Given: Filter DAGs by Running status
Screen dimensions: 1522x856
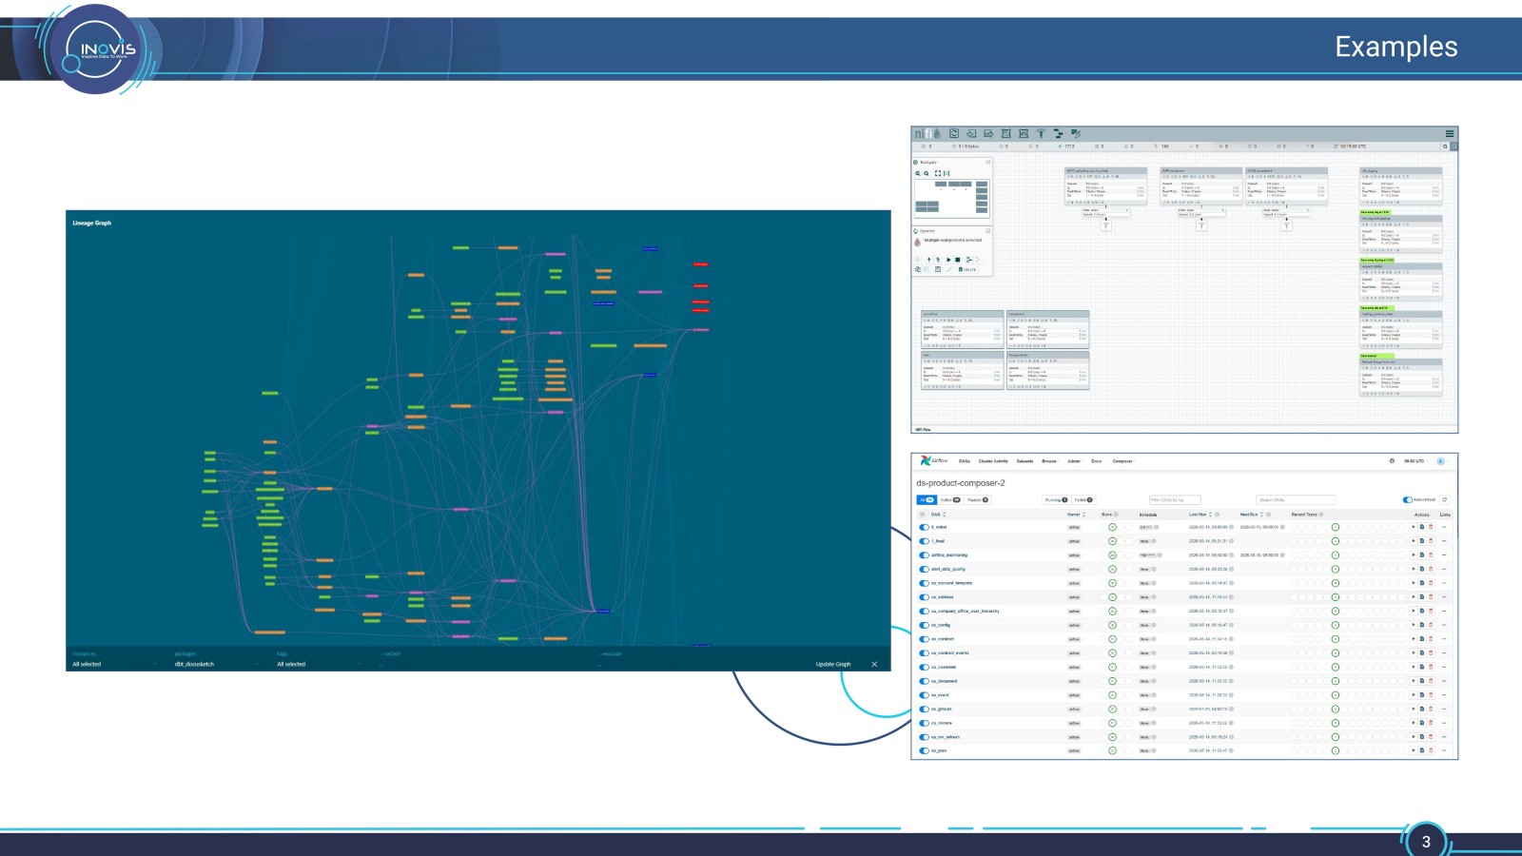Looking at the screenshot, I should (x=1056, y=499).
